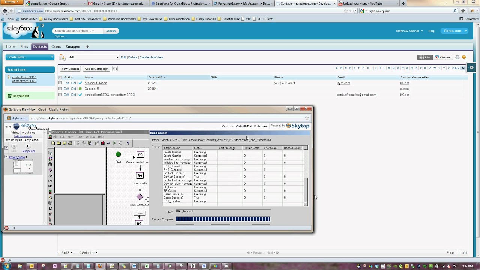The width and height of the screenshot is (480, 270).
Task: Open the Create New... dropdown
Action: pos(30,57)
